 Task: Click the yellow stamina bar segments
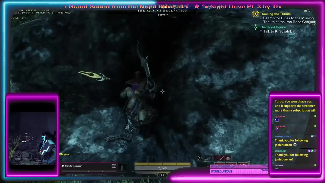click(x=162, y=164)
